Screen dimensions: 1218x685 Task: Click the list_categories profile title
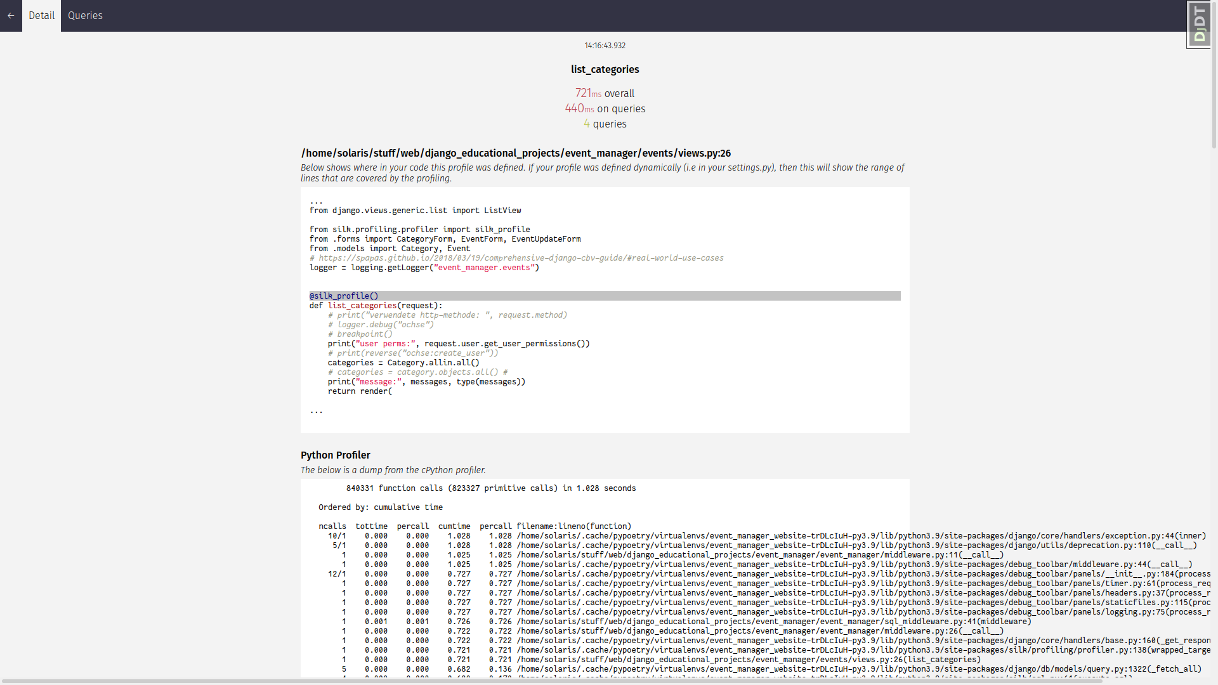[x=605, y=69]
